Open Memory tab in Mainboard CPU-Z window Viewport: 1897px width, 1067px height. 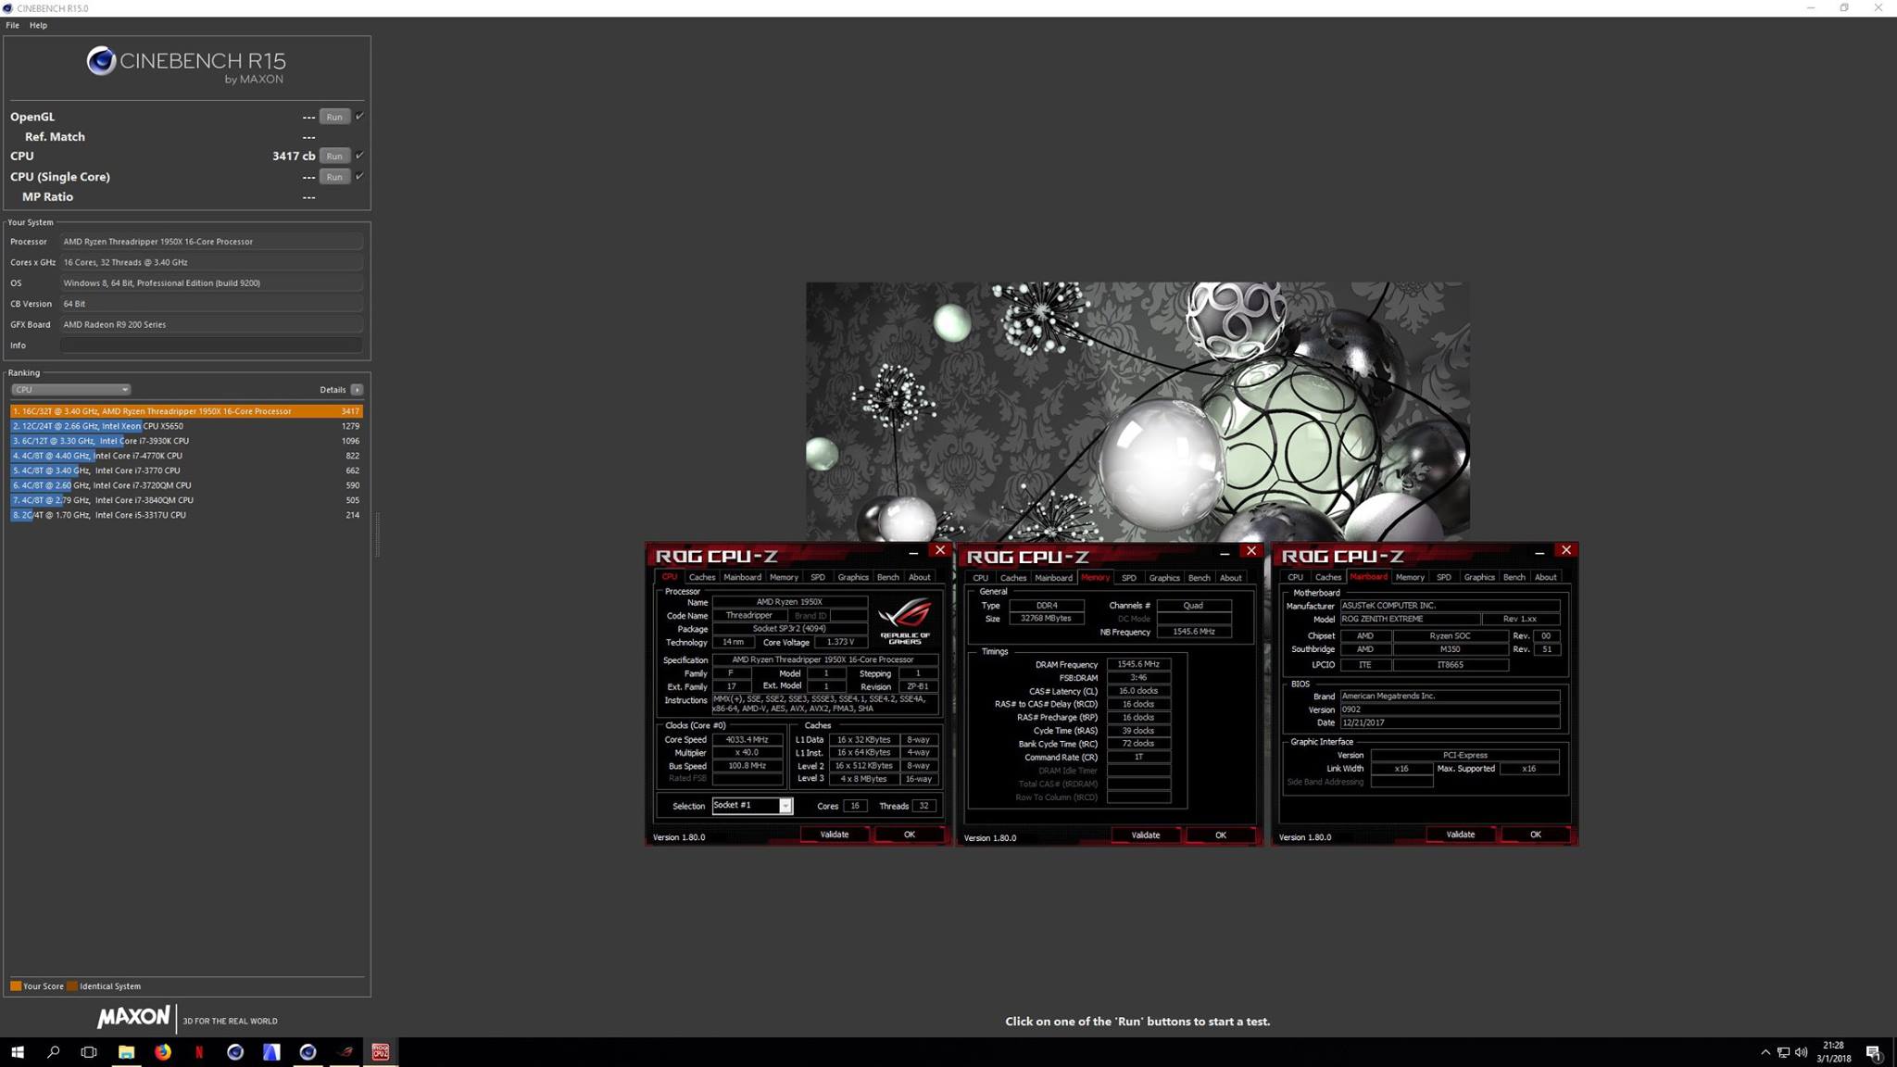click(1410, 577)
